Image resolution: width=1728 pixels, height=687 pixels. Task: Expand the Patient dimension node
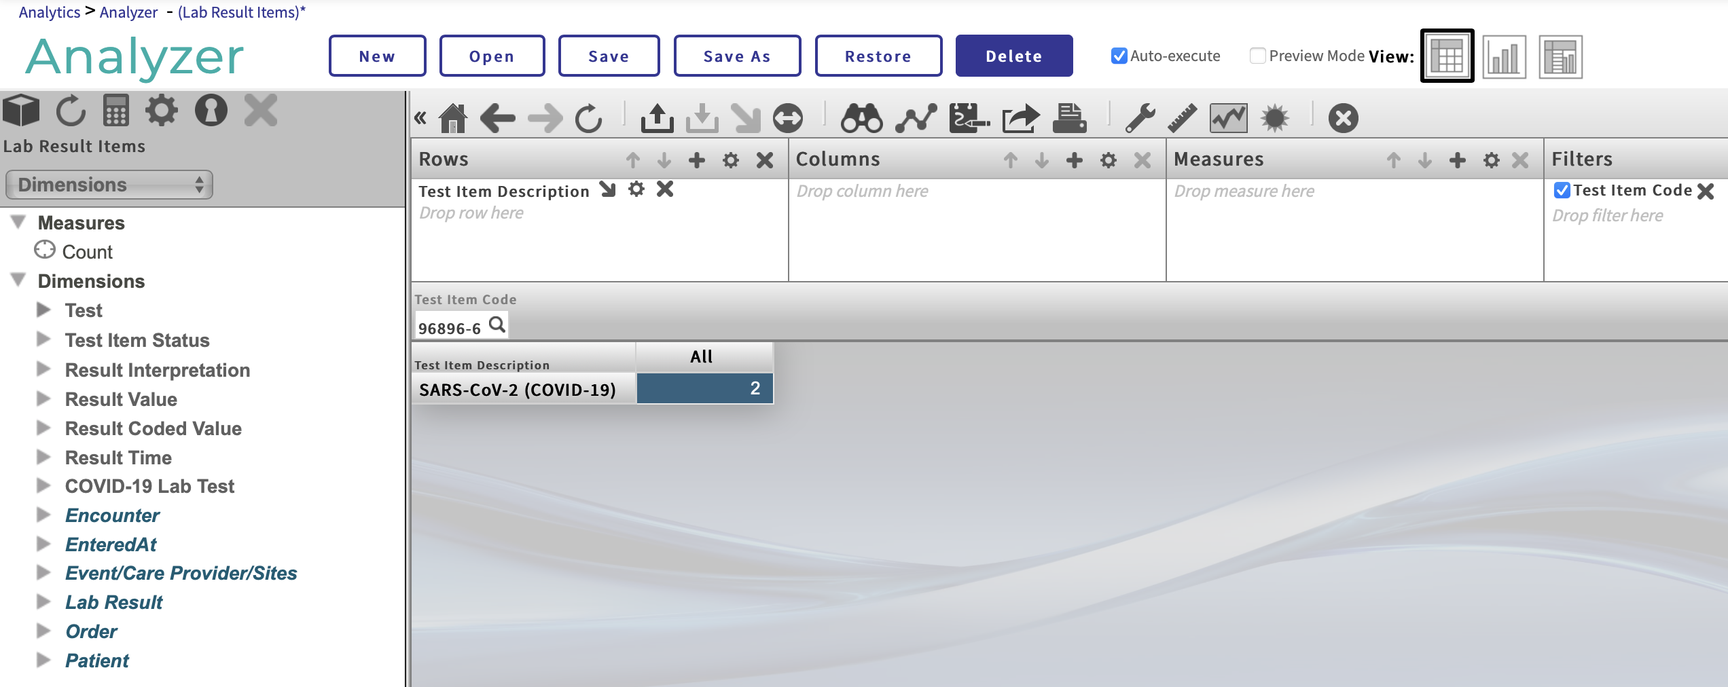click(43, 660)
